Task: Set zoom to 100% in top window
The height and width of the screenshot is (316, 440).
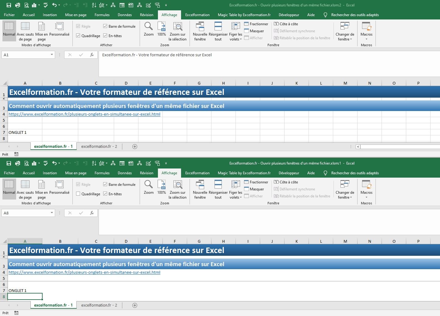Action: coord(162,29)
